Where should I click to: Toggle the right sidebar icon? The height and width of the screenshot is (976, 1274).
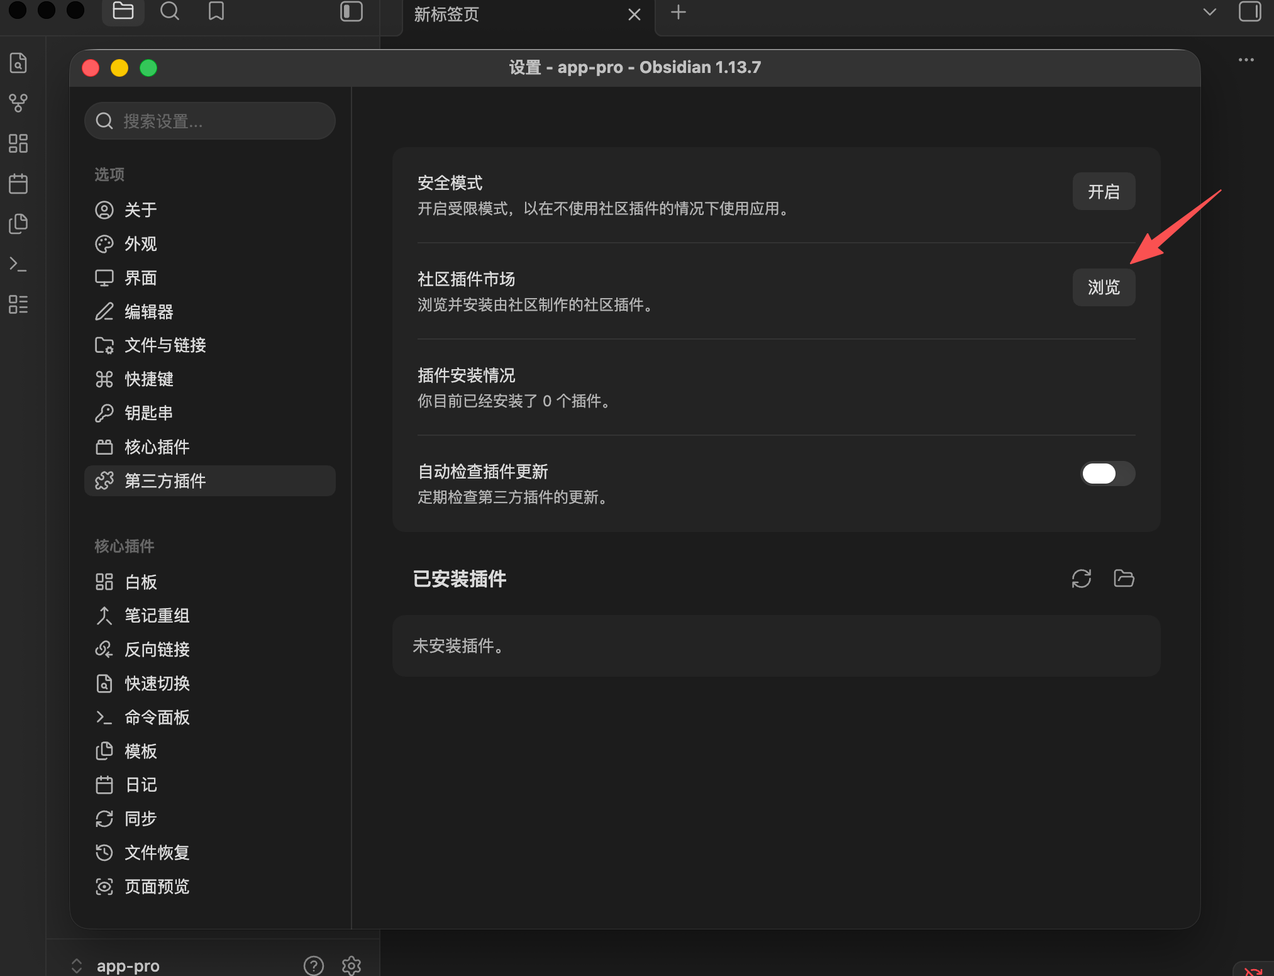click(1249, 11)
